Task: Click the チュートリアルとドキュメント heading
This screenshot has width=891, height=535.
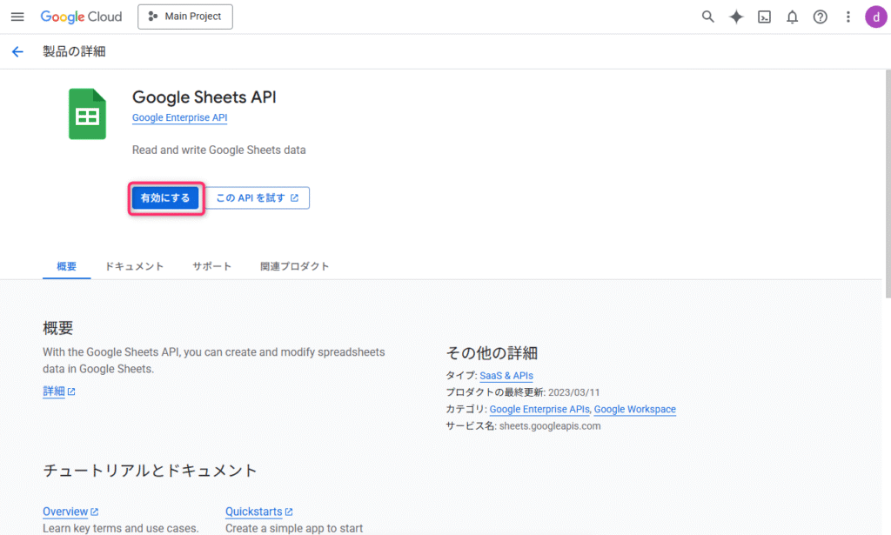Action: tap(150, 471)
